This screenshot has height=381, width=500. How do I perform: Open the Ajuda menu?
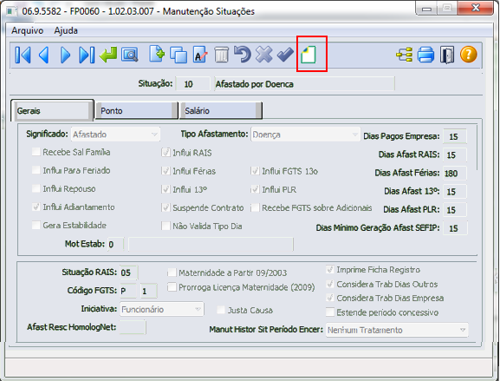[x=66, y=30]
